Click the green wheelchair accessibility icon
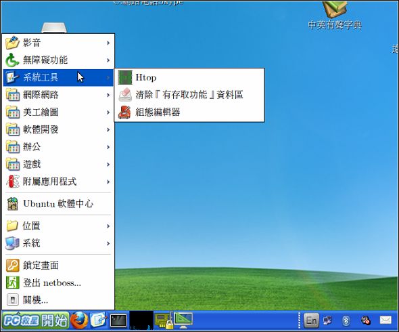Screen dimensions: 399x332 (x=12, y=60)
